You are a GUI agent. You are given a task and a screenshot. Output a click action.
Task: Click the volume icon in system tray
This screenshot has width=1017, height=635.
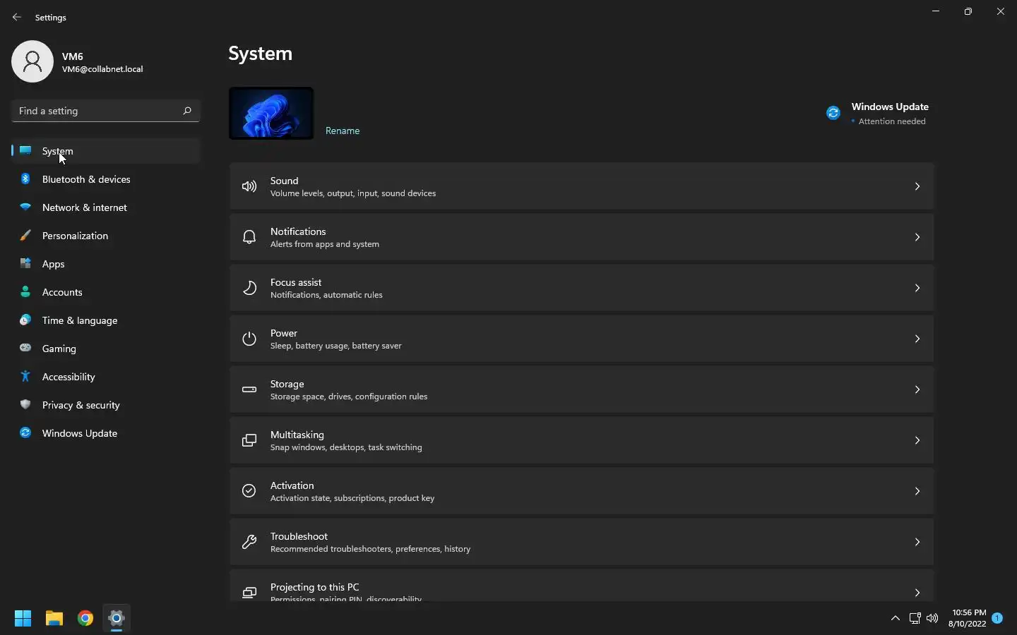[x=932, y=619]
